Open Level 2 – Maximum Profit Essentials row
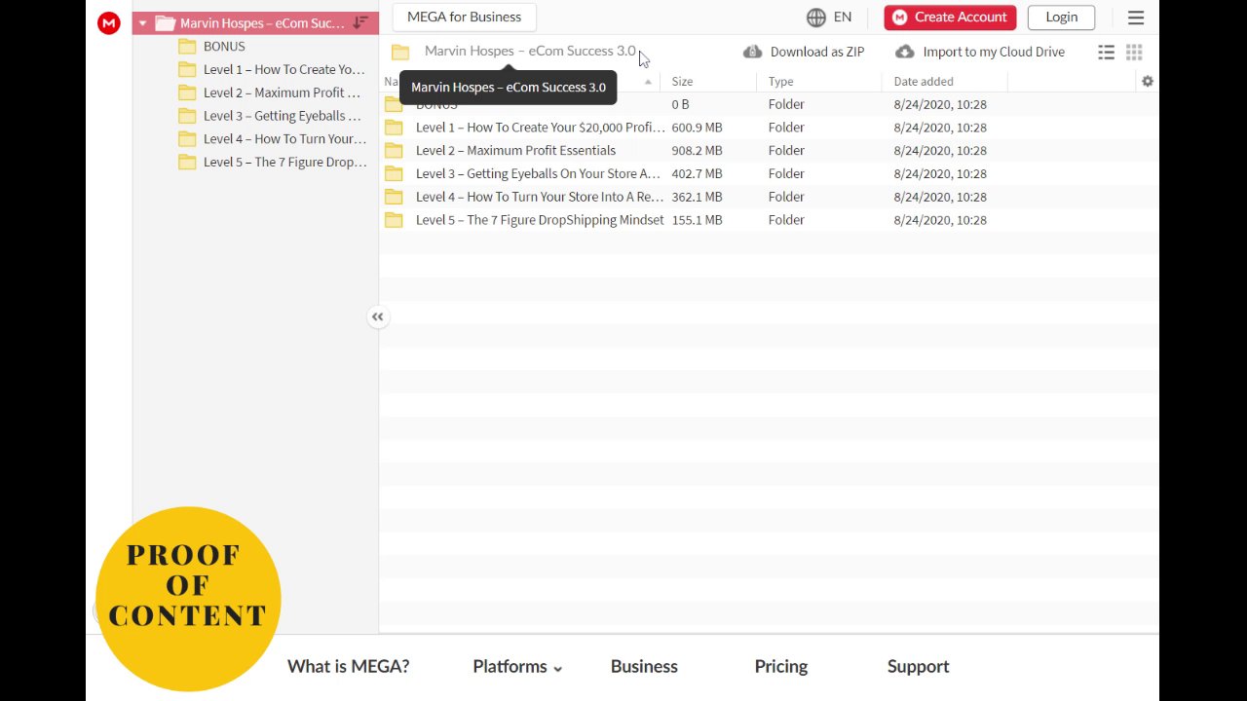 pyautogui.click(x=769, y=151)
